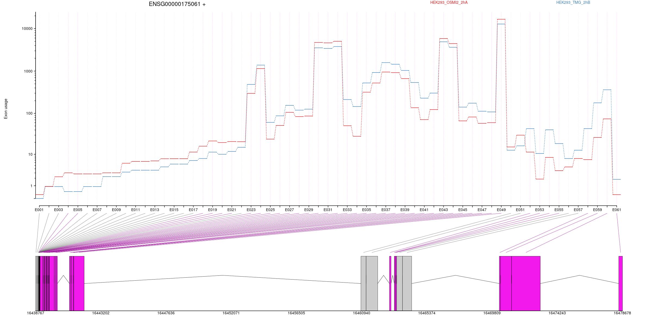Click exon label E059

point(597,210)
